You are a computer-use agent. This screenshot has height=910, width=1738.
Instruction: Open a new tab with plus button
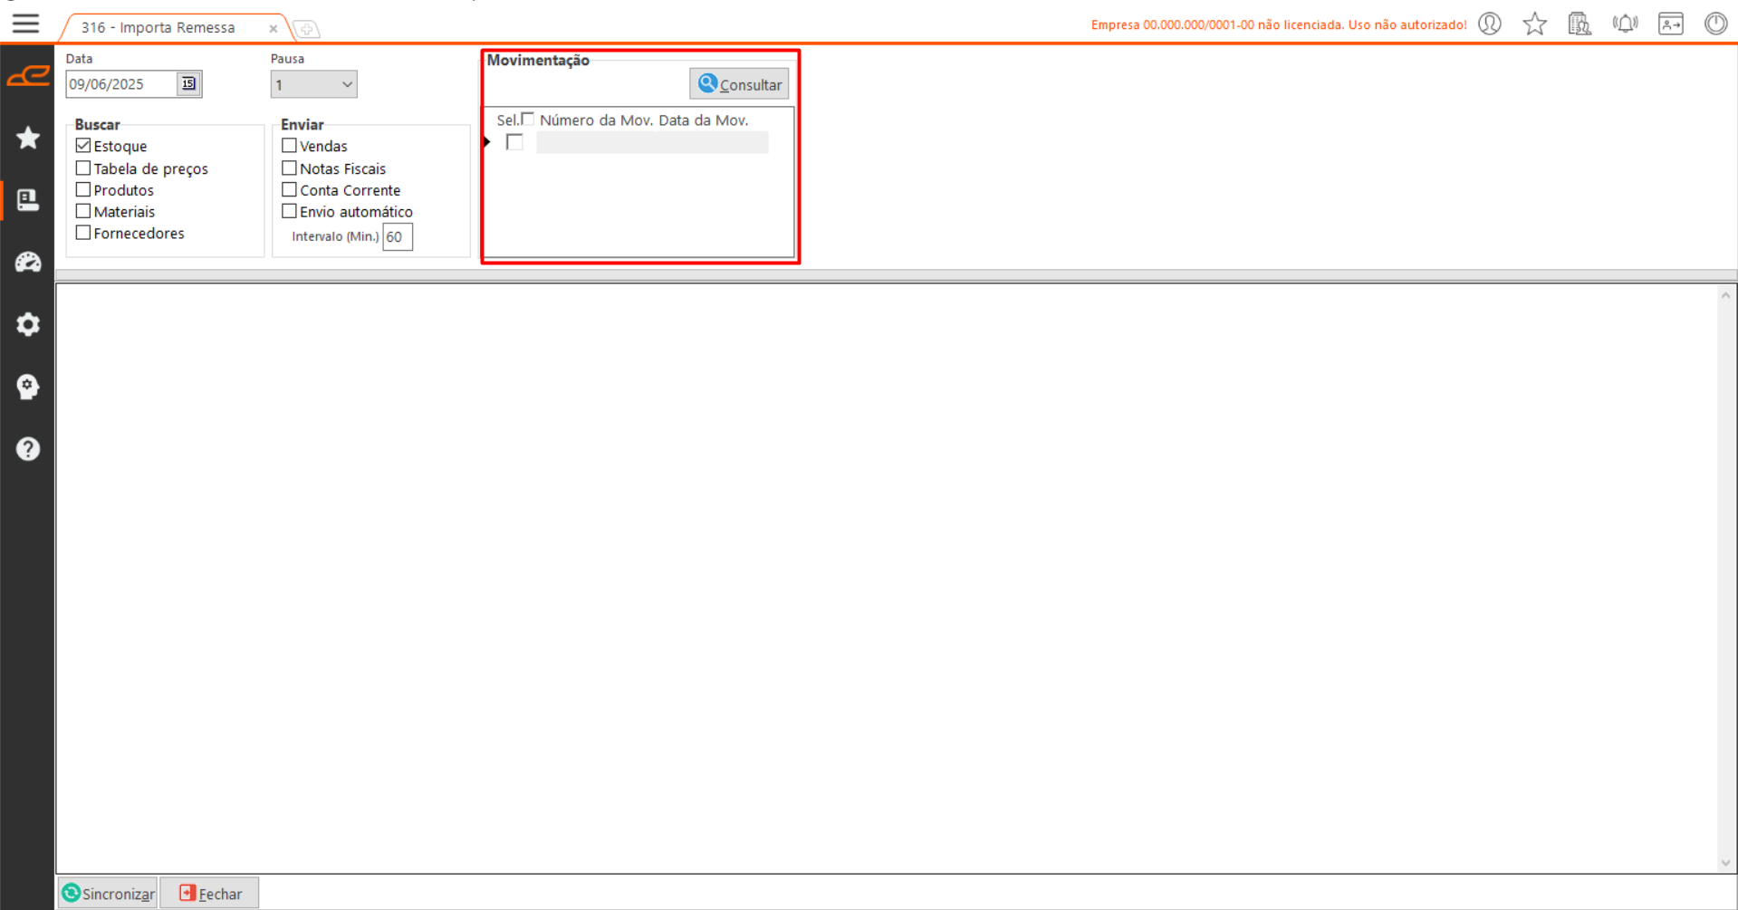[307, 30]
